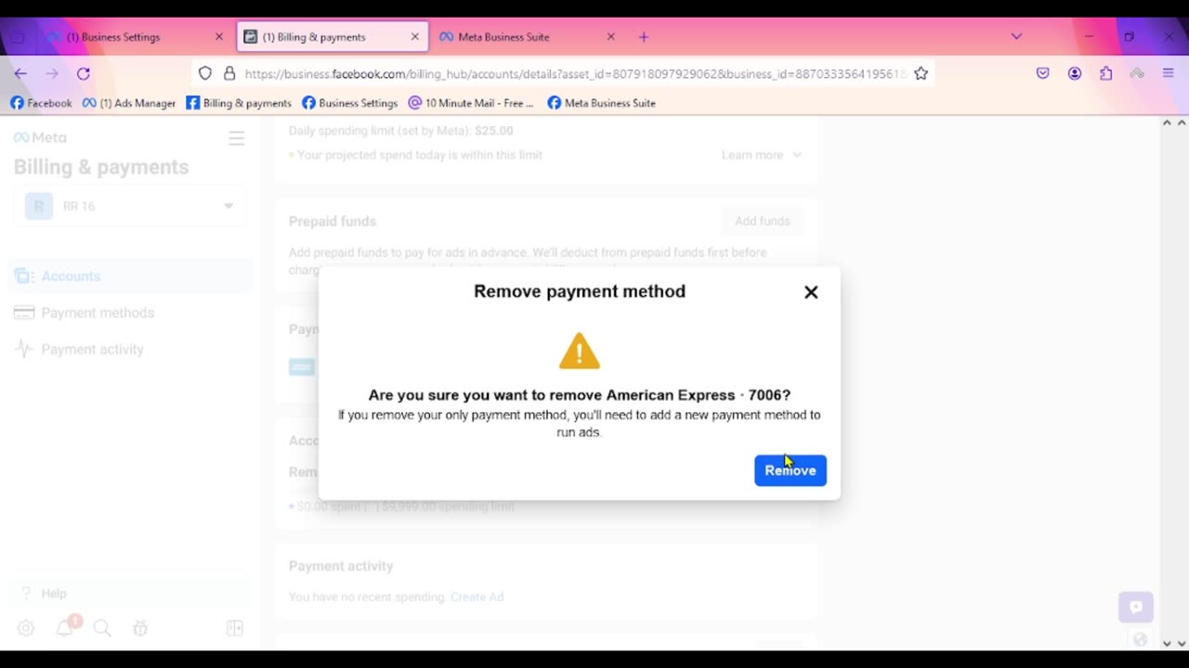Close the Business Settings tab

pyautogui.click(x=219, y=37)
